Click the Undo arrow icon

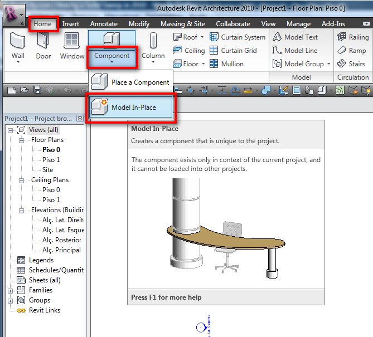68,90
